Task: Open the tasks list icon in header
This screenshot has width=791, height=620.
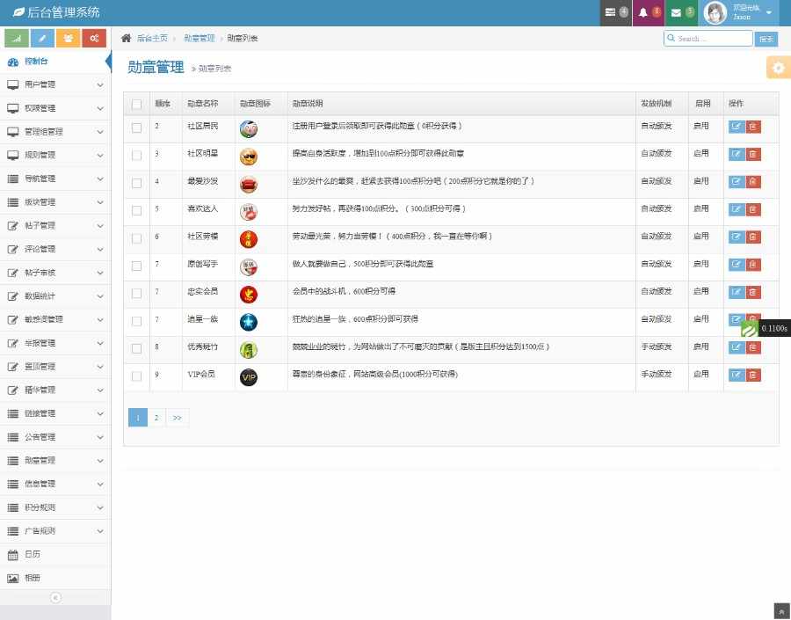Action: point(615,12)
